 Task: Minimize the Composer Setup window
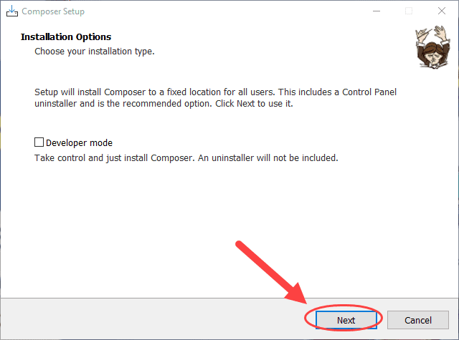click(x=377, y=11)
